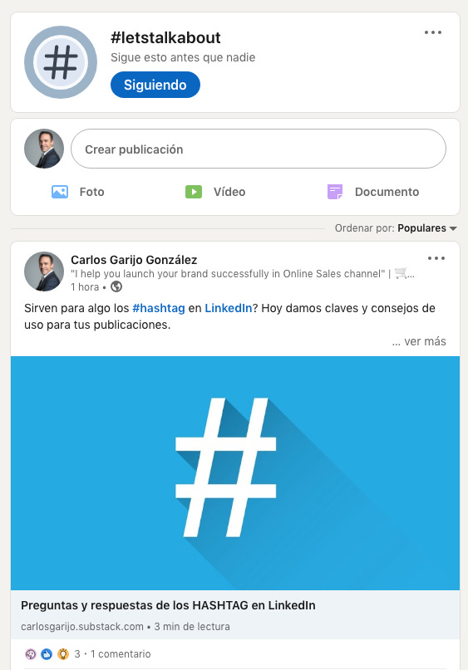Follow the #hashtag link in post text
Screen dimensions: 468x670
(159, 308)
